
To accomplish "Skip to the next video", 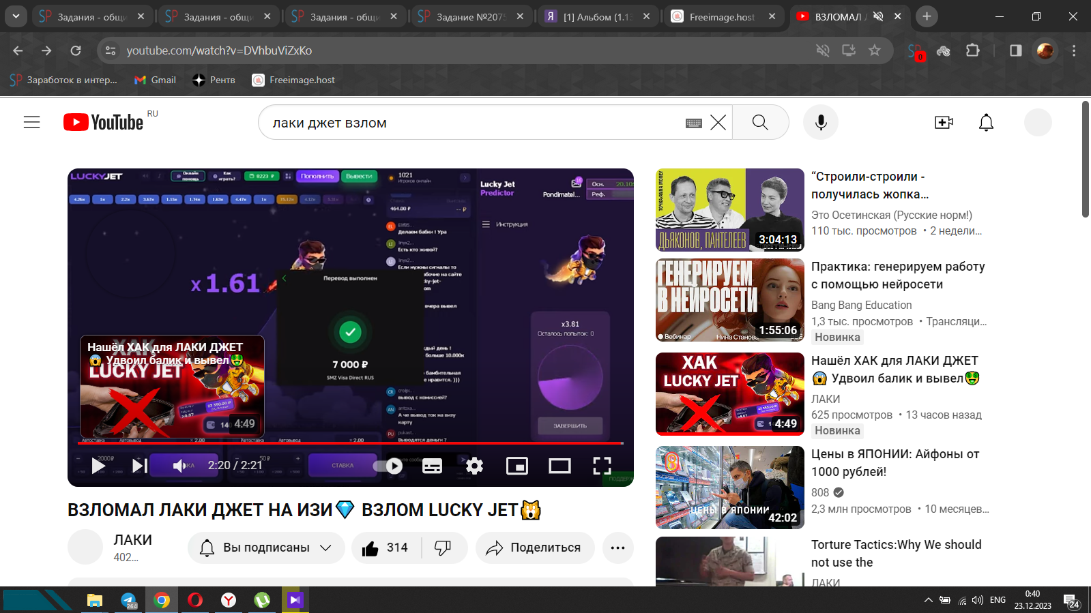I will click(139, 466).
